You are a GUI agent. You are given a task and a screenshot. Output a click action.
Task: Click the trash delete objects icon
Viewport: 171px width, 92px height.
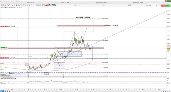click(22, 5)
